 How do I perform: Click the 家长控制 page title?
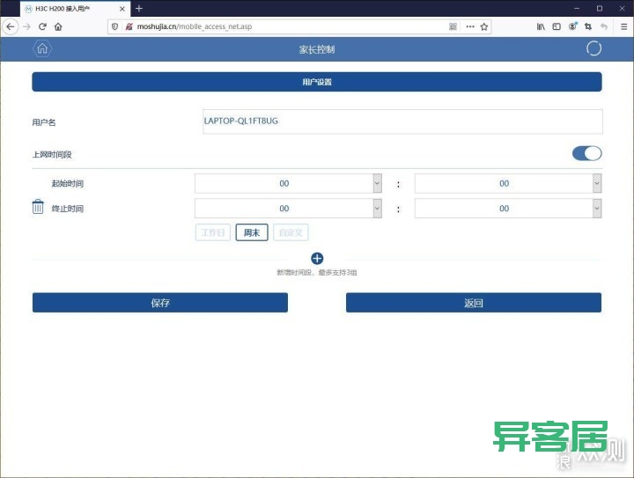coord(317,49)
